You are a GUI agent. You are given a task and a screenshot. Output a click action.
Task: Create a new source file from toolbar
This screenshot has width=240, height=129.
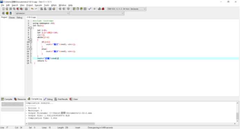(x=3, y=9)
